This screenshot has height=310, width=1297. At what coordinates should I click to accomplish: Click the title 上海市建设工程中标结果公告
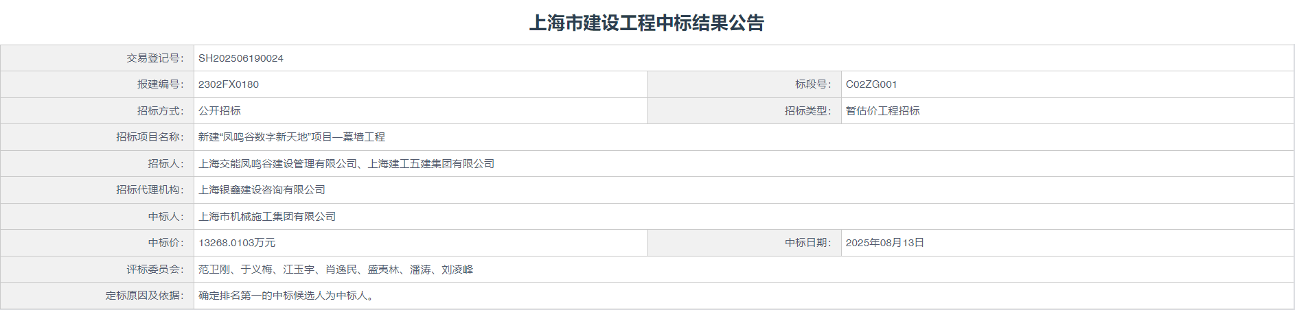pos(646,23)
